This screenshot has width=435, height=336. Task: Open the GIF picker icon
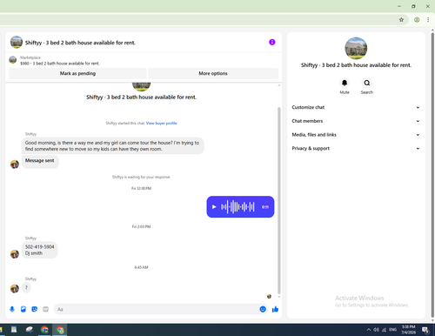[x=45, y=309]
